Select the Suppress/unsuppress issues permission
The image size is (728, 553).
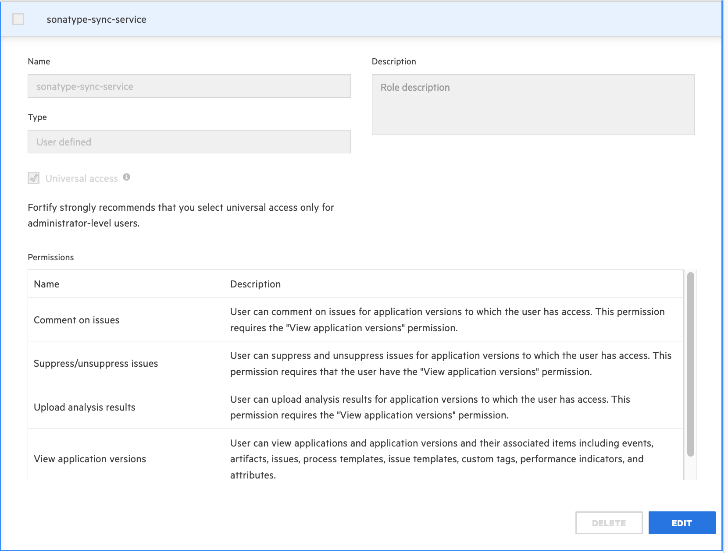[x=96, y=363]
